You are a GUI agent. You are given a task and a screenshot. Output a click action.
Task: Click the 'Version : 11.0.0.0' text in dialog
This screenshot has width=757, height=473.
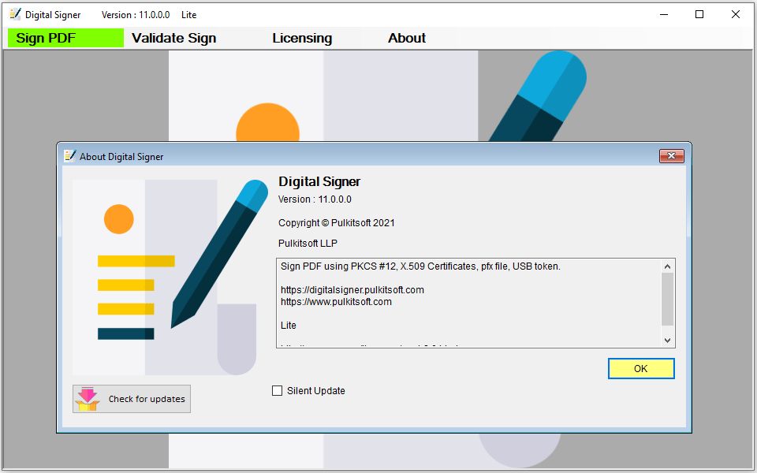click(x=315, y=199)
